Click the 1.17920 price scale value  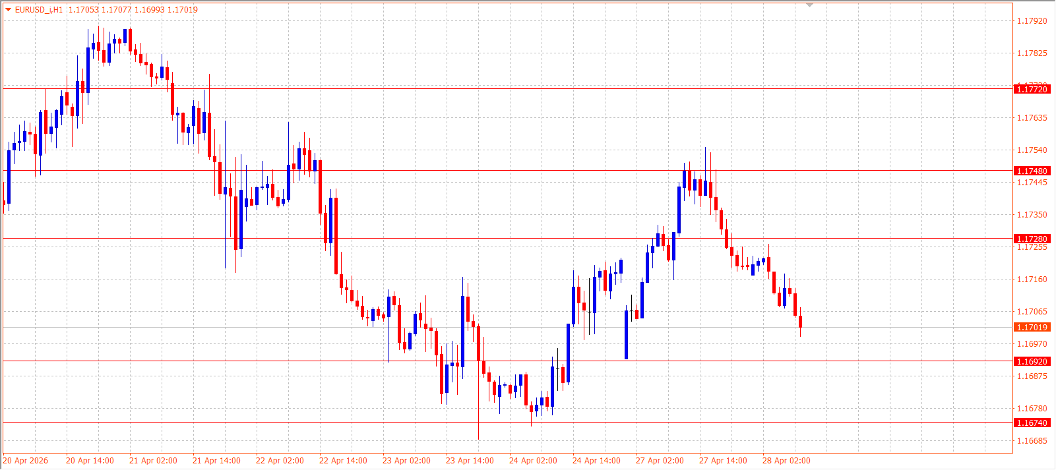coord(1032,21)
